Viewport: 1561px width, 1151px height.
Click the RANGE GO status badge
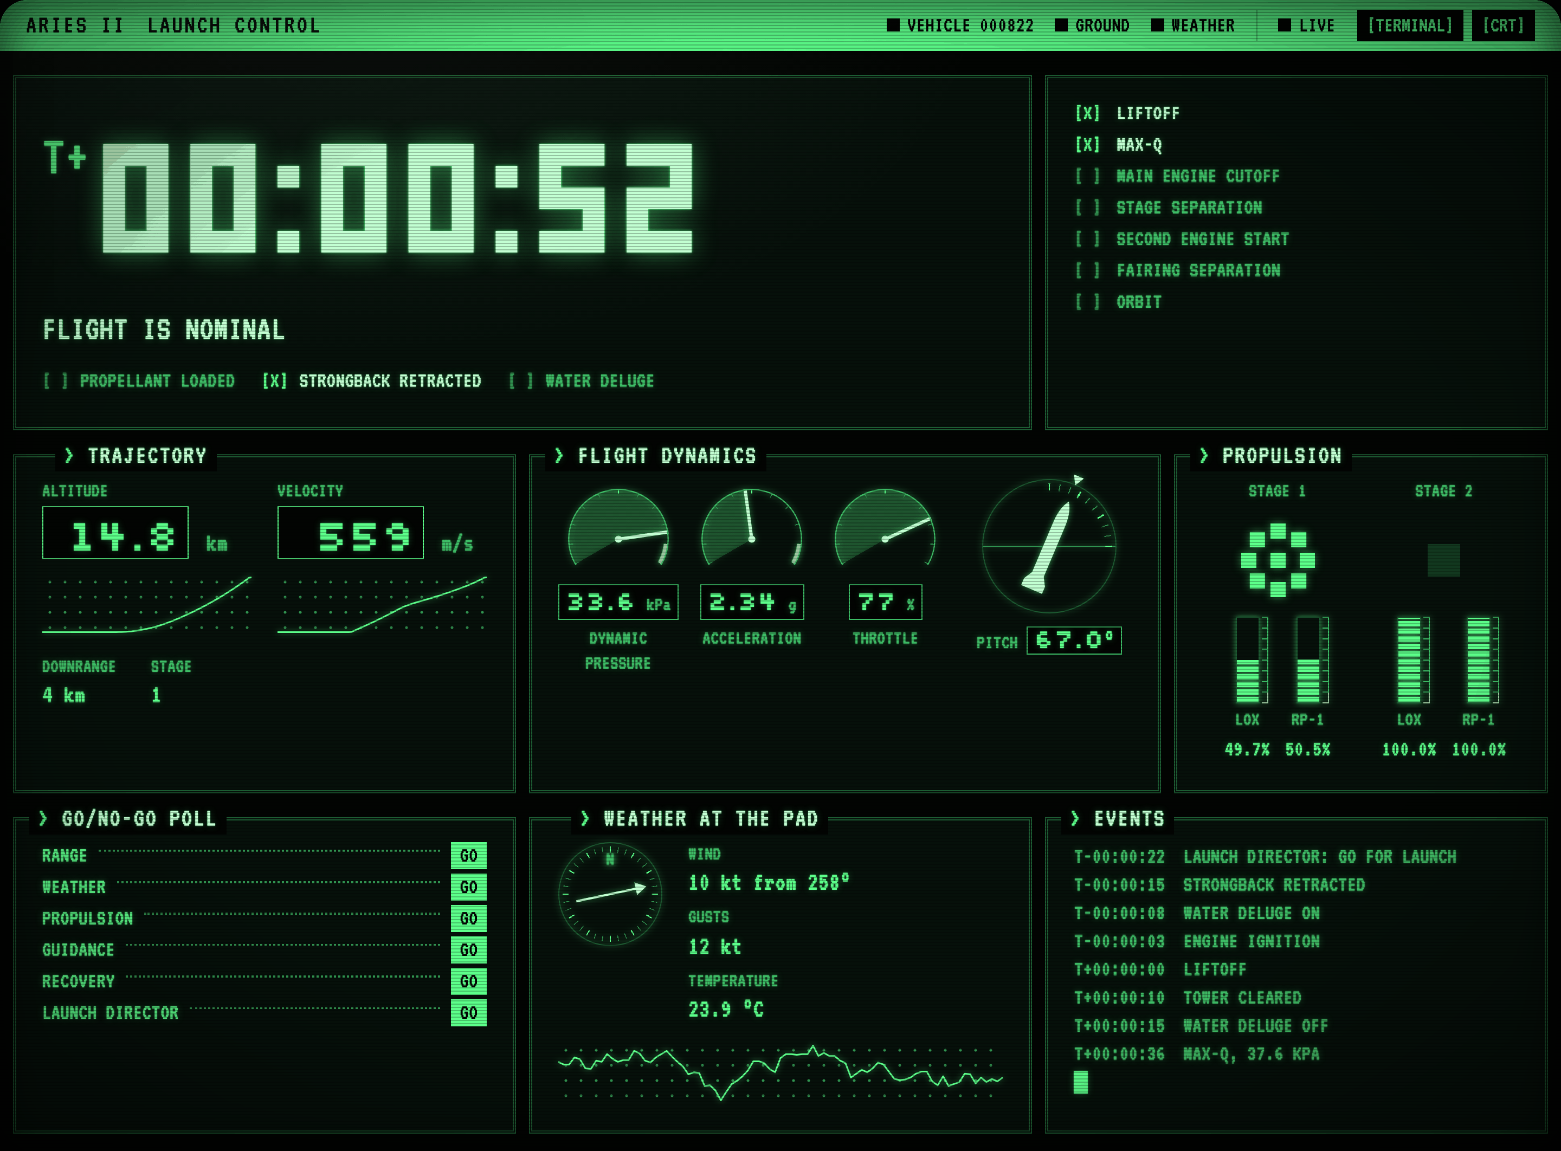[468, 856]
